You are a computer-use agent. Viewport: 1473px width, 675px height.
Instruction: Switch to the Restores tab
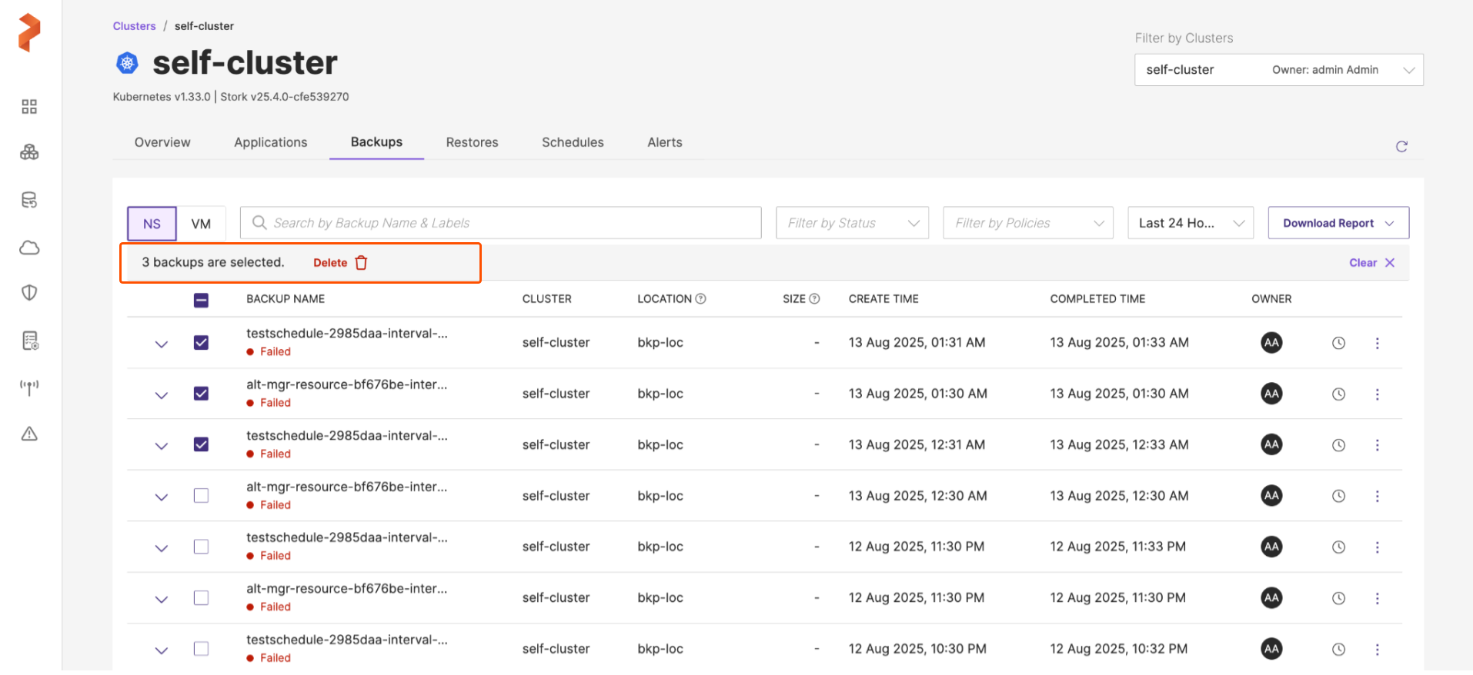pyautogui.click(x=472, y=142)
